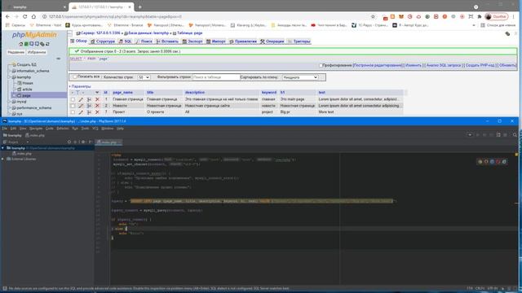
Task: Sort by the page_name column header
Action: (123, 92)
